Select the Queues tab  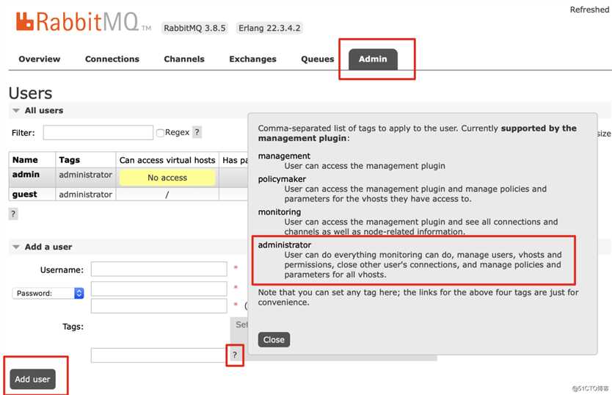(317, 59)
